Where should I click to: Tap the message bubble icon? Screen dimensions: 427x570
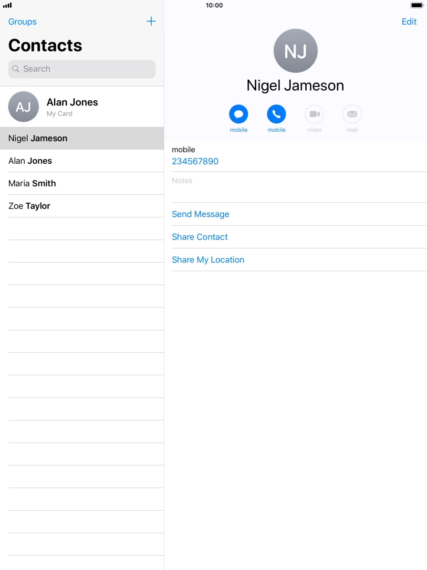pos(239,114)
